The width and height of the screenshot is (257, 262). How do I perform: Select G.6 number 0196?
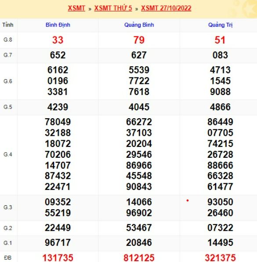[58, 81]
